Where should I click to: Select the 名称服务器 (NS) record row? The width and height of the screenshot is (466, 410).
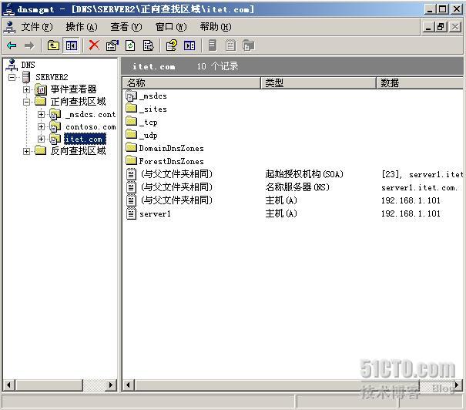[293, 187]
